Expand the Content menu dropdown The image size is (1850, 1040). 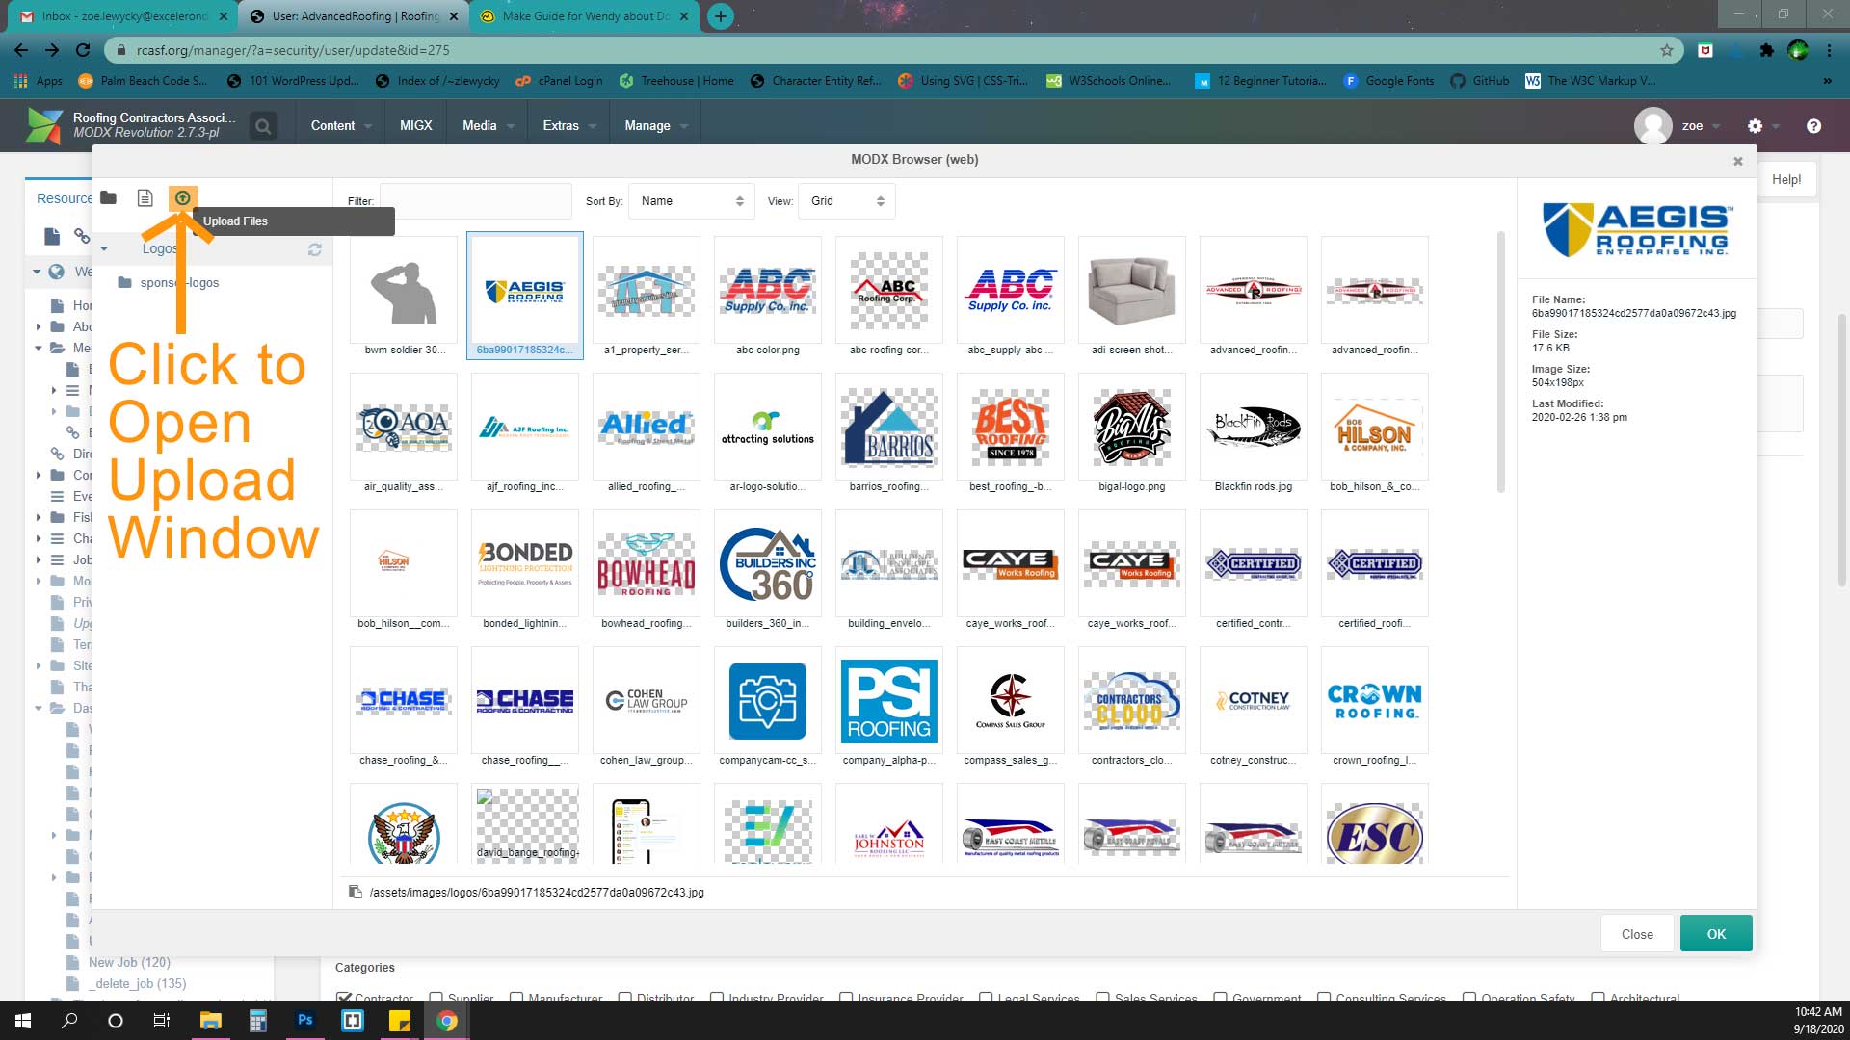[341, 126]
